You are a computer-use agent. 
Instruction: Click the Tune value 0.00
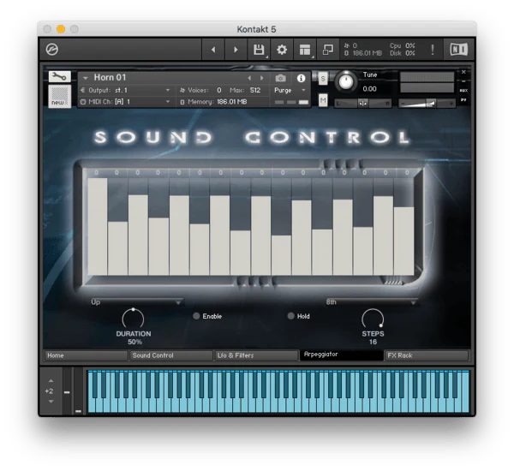point(369,89)
